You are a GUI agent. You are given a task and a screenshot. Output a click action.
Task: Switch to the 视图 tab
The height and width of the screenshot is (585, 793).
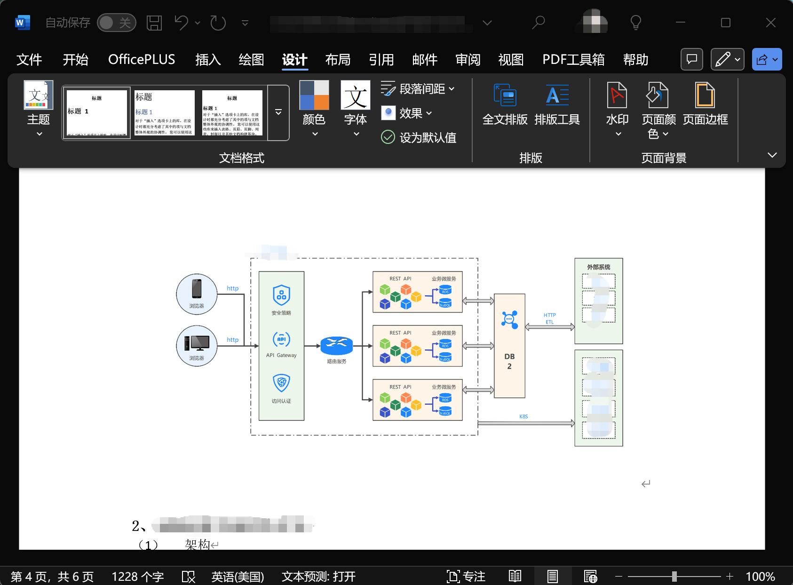coord(511,60)
